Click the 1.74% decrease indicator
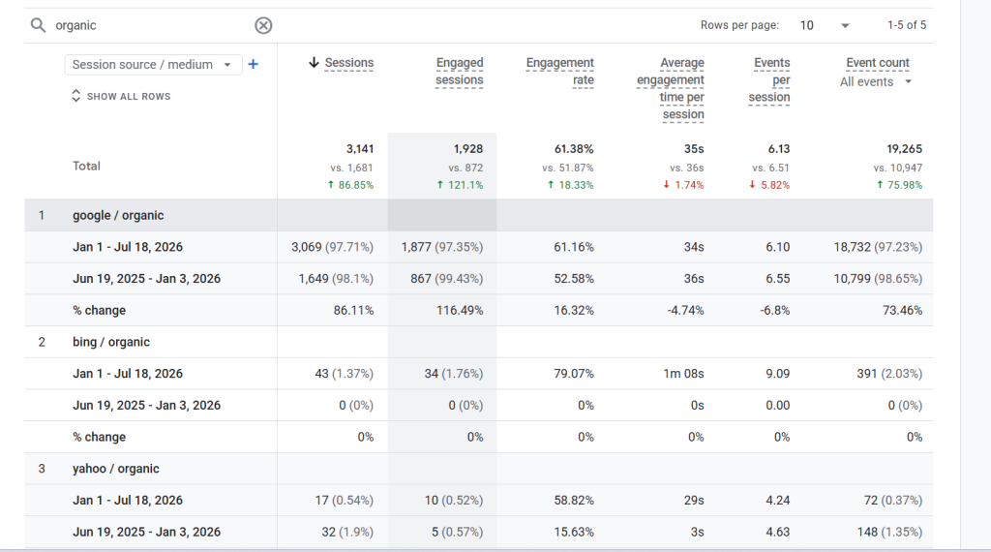Image resolution: width=991 pixels, height=552 pixels. click(684, 185)
